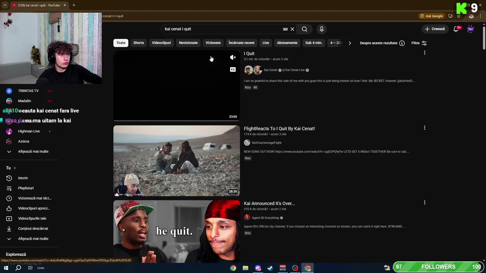Image resolution: width=486 pixels, height=273 pixels.
Task: Click Despre aceste rezultate link
Action: pyautogui.click(x=379, y=43)
